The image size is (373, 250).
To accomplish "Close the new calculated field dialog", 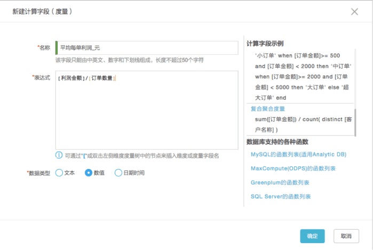I will click(354, 11).
